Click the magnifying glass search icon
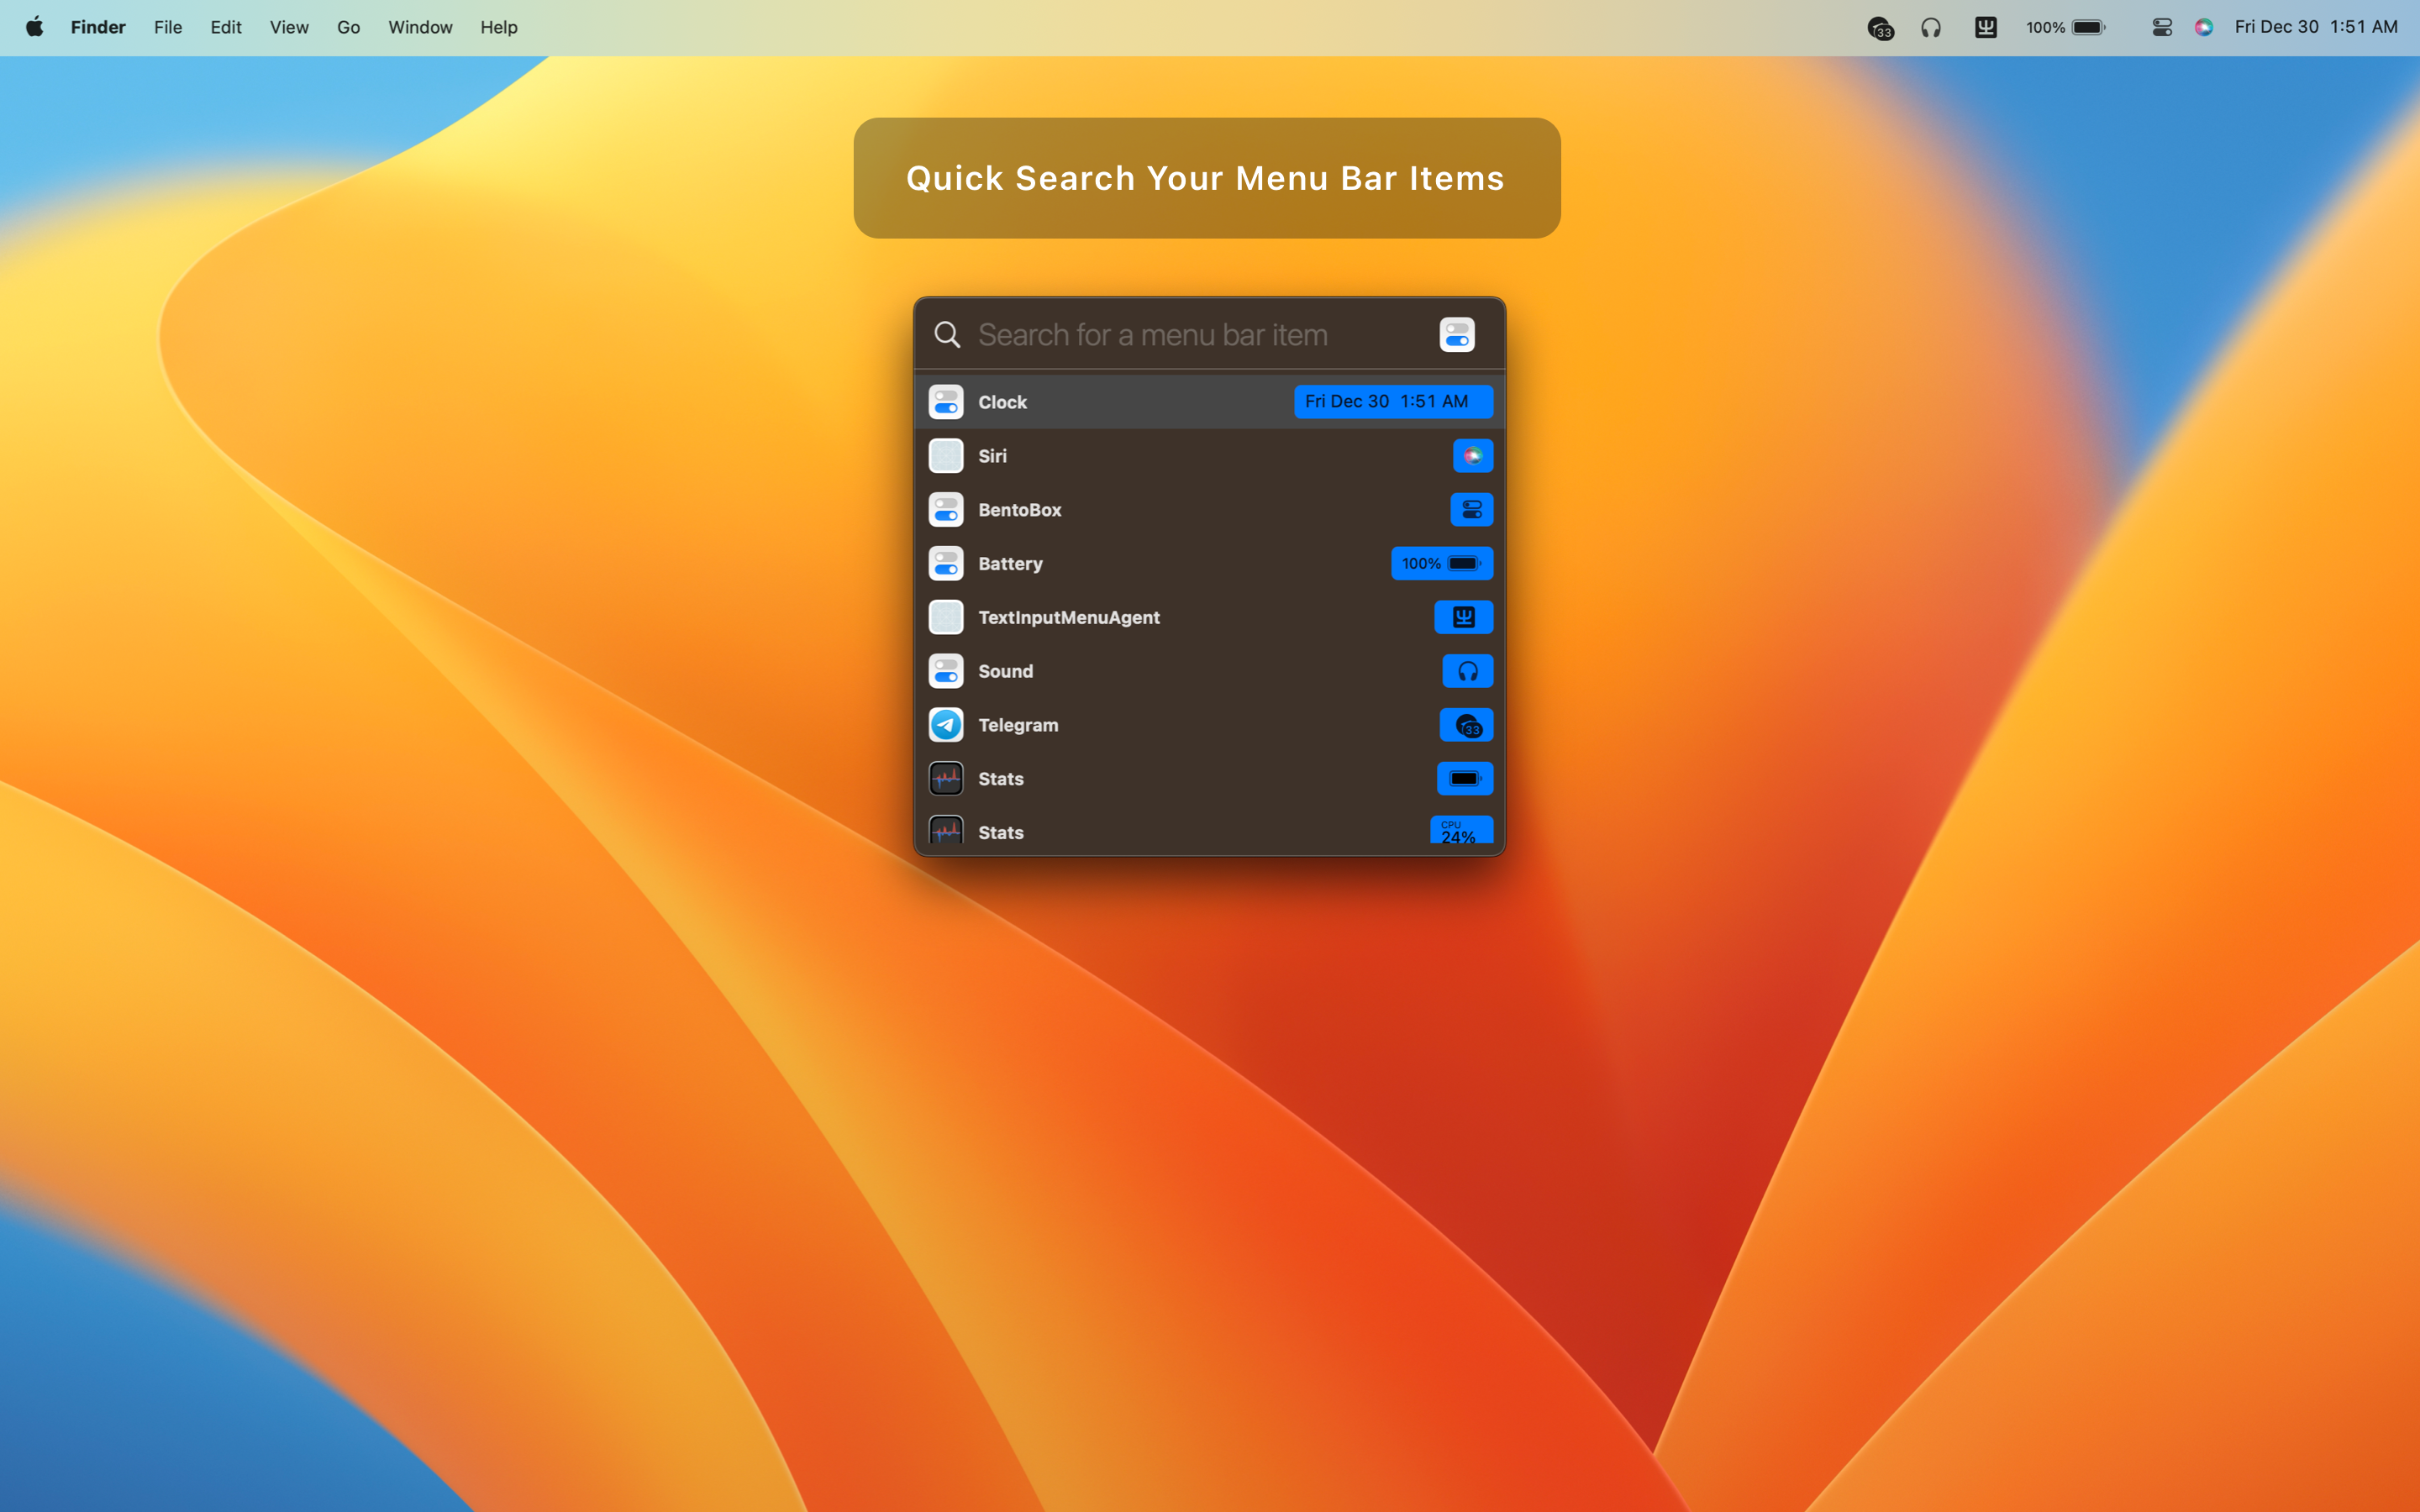Screen dimensions: 2420x1512 point(947,335)
